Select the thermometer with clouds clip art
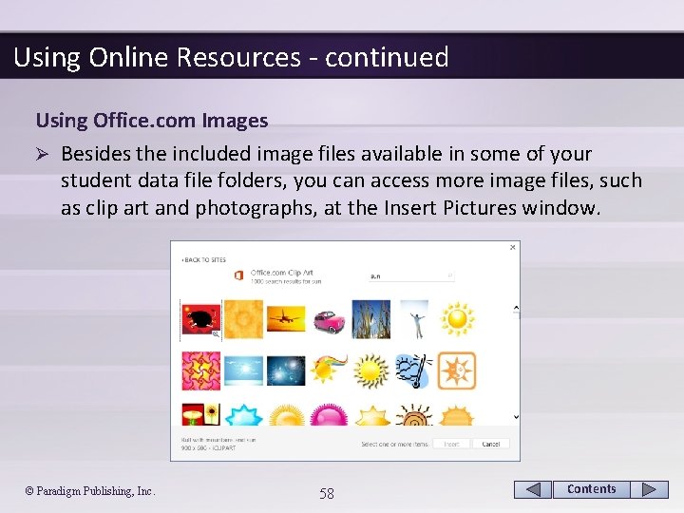Viewport: 684px width, 513px height. point(414,370)
